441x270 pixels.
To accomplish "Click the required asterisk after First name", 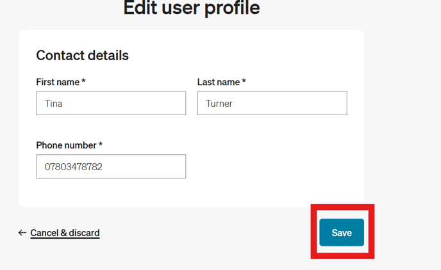I will click(x=83, y=81).
